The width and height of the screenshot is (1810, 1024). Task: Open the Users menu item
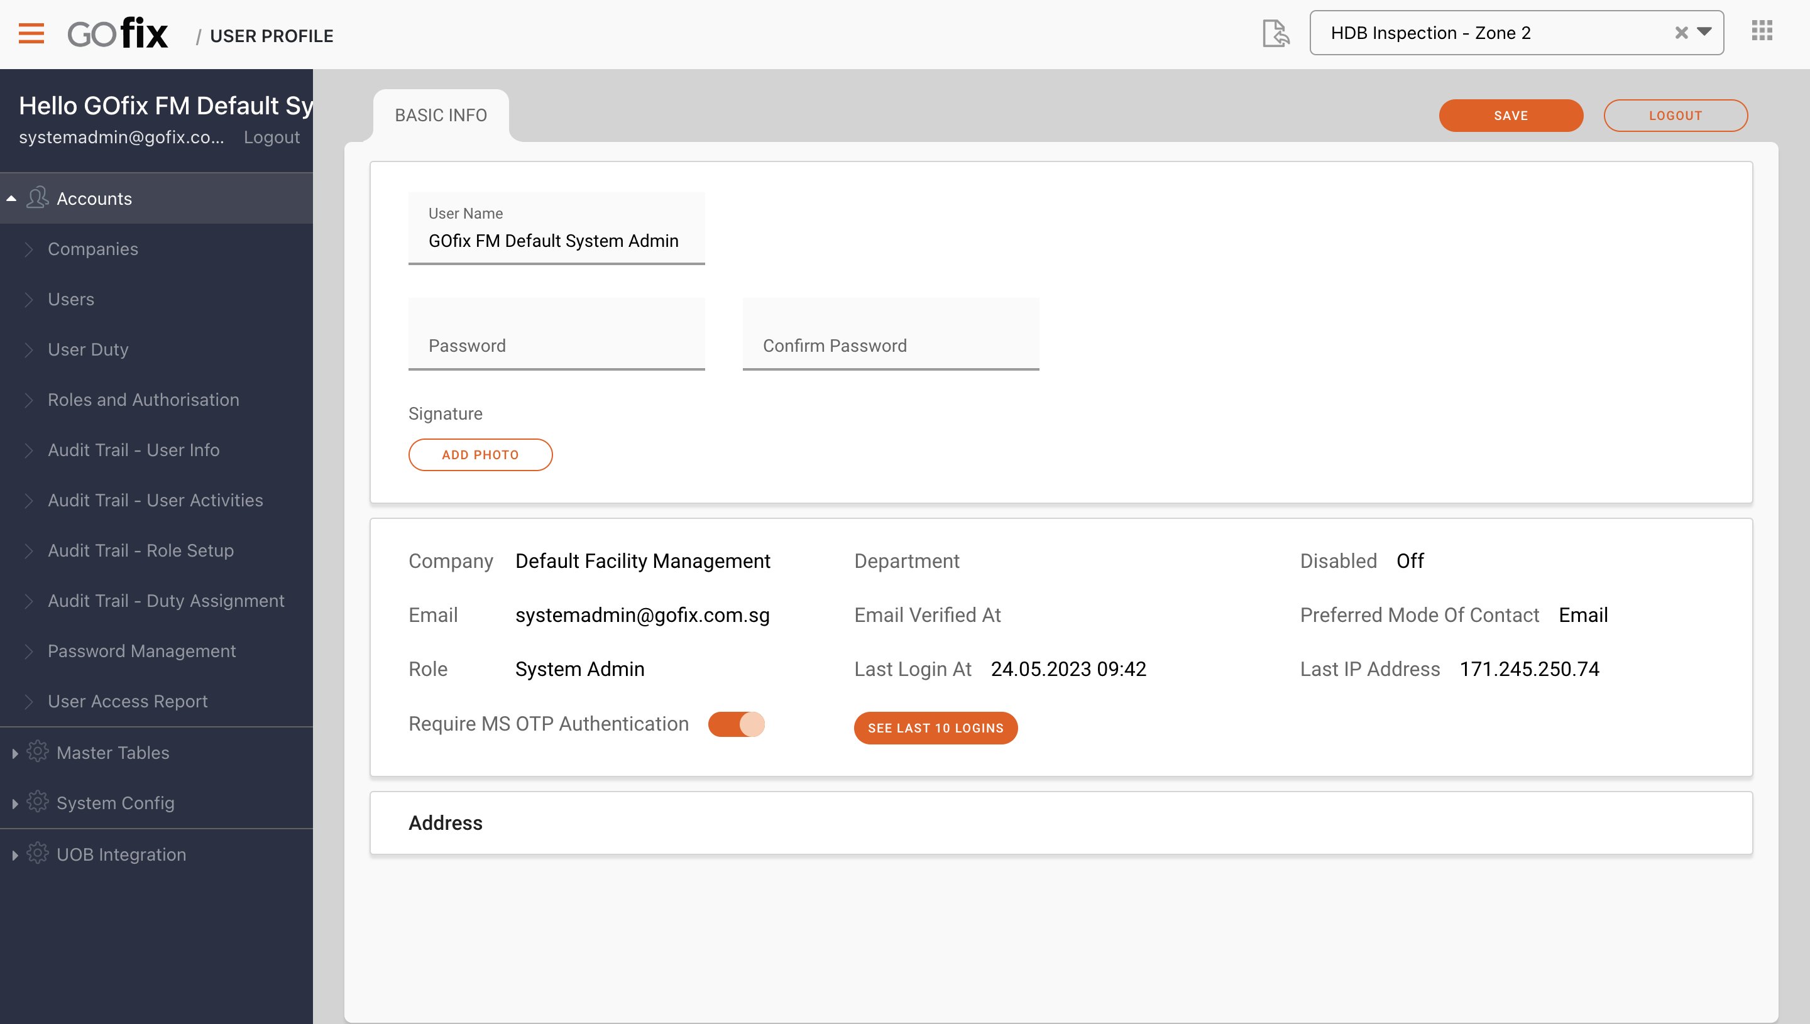pos(71,299)
